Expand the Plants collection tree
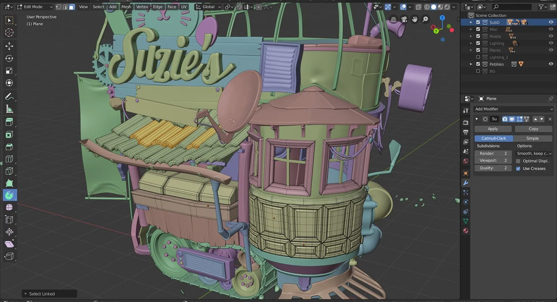The height and width of the screenshot is (302, 557). pyautogui.click(x=471, y=50)
